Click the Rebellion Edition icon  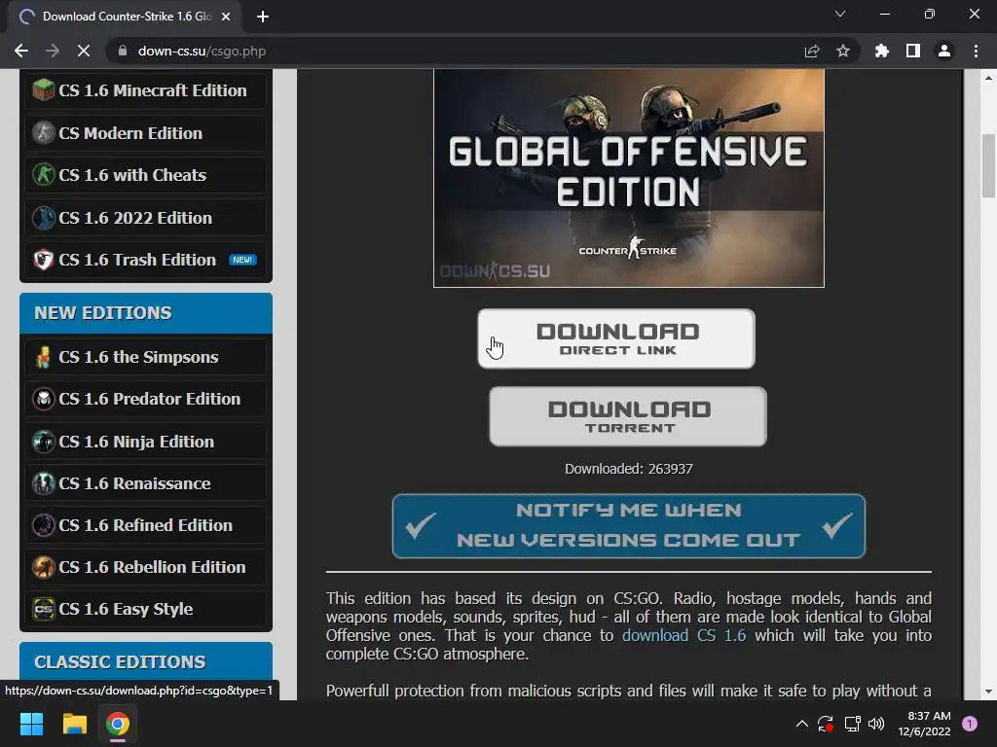(x=43, y=567)
